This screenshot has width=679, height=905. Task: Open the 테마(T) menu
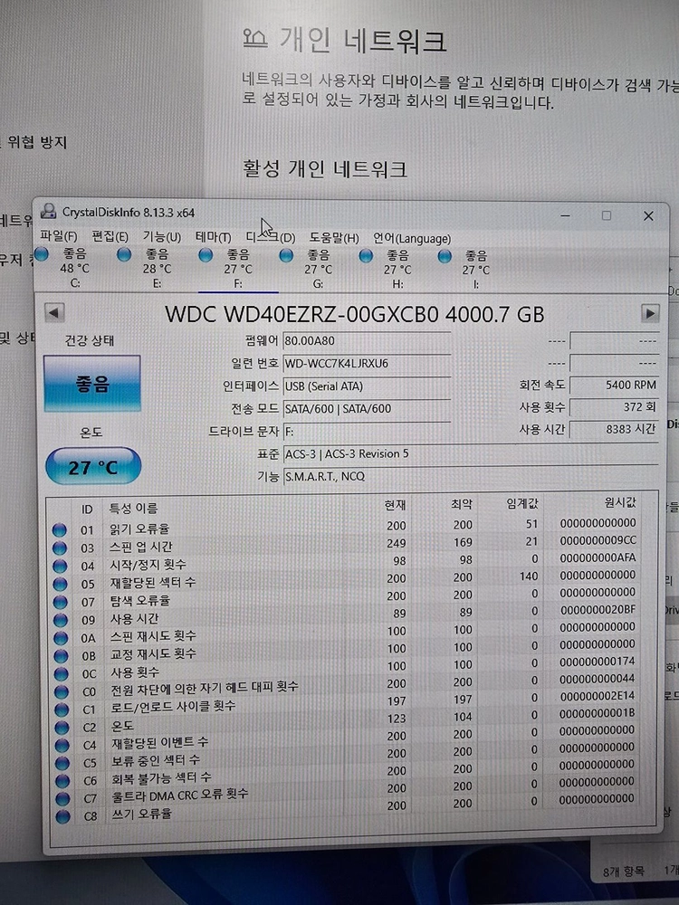(x=213, y=237)
